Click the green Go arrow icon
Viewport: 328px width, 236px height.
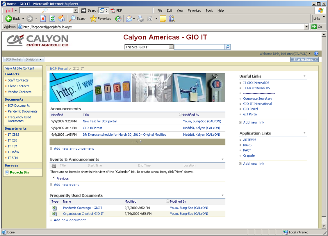pos(314,27)
